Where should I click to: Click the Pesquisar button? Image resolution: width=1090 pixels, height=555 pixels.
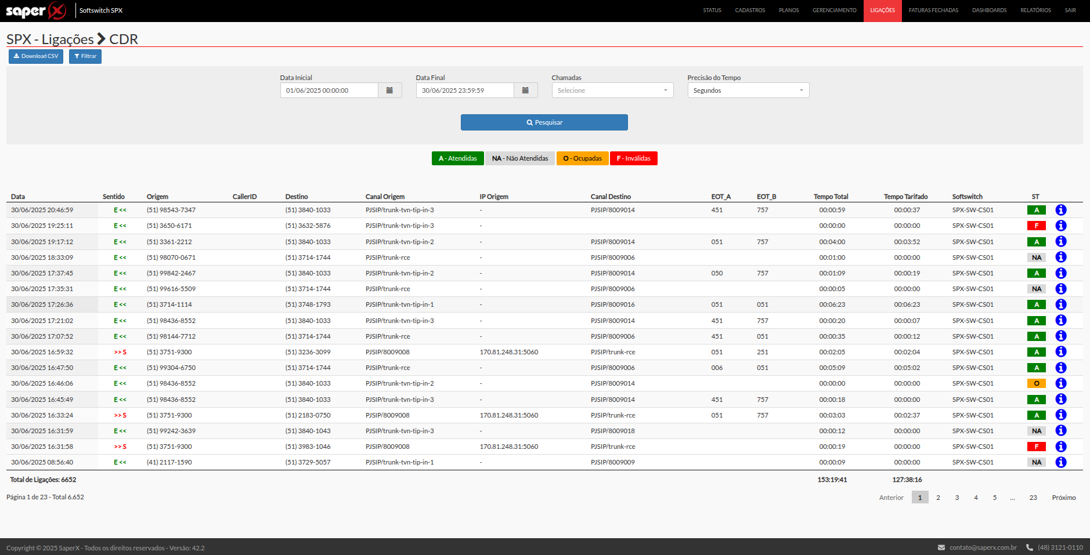click(544, 122)
